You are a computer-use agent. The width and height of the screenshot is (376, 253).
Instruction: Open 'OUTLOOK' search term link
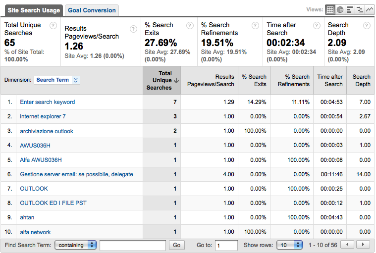(34, 189)
